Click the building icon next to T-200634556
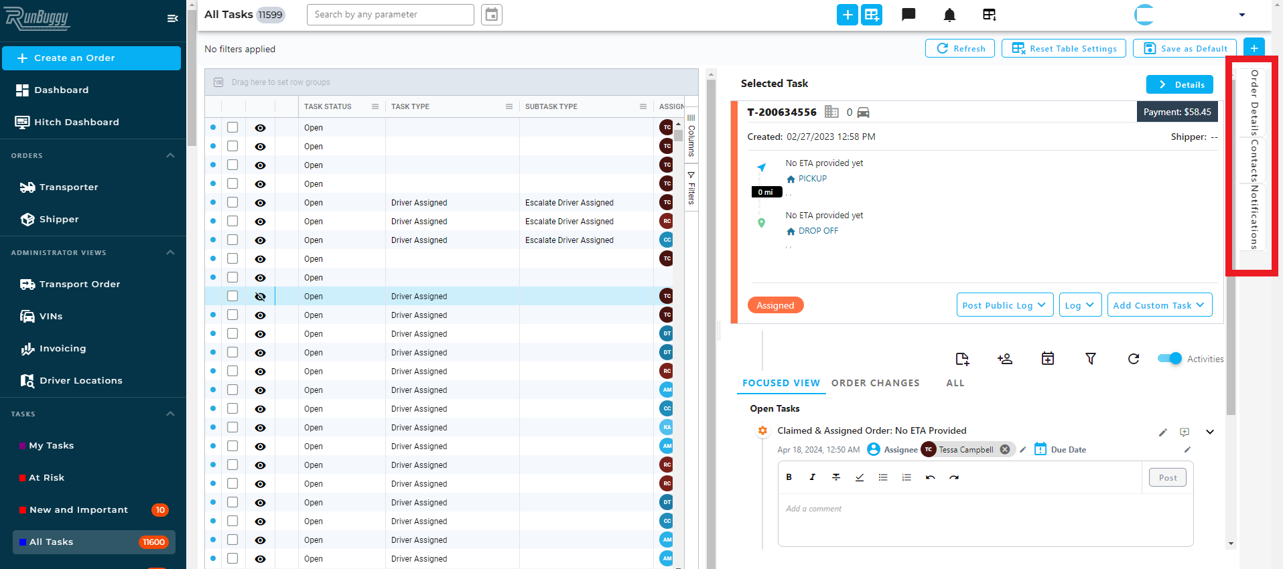Image resolution: width=1283 pixels, height=569 pixels. click(x=831, y=112)
